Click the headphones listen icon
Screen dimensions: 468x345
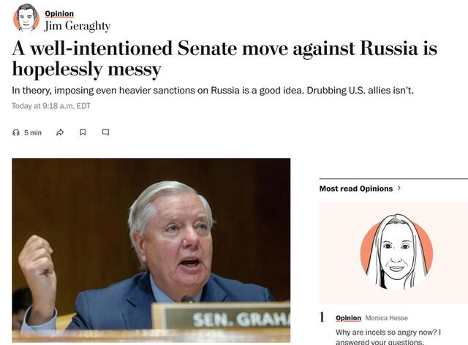coord(16,132)
